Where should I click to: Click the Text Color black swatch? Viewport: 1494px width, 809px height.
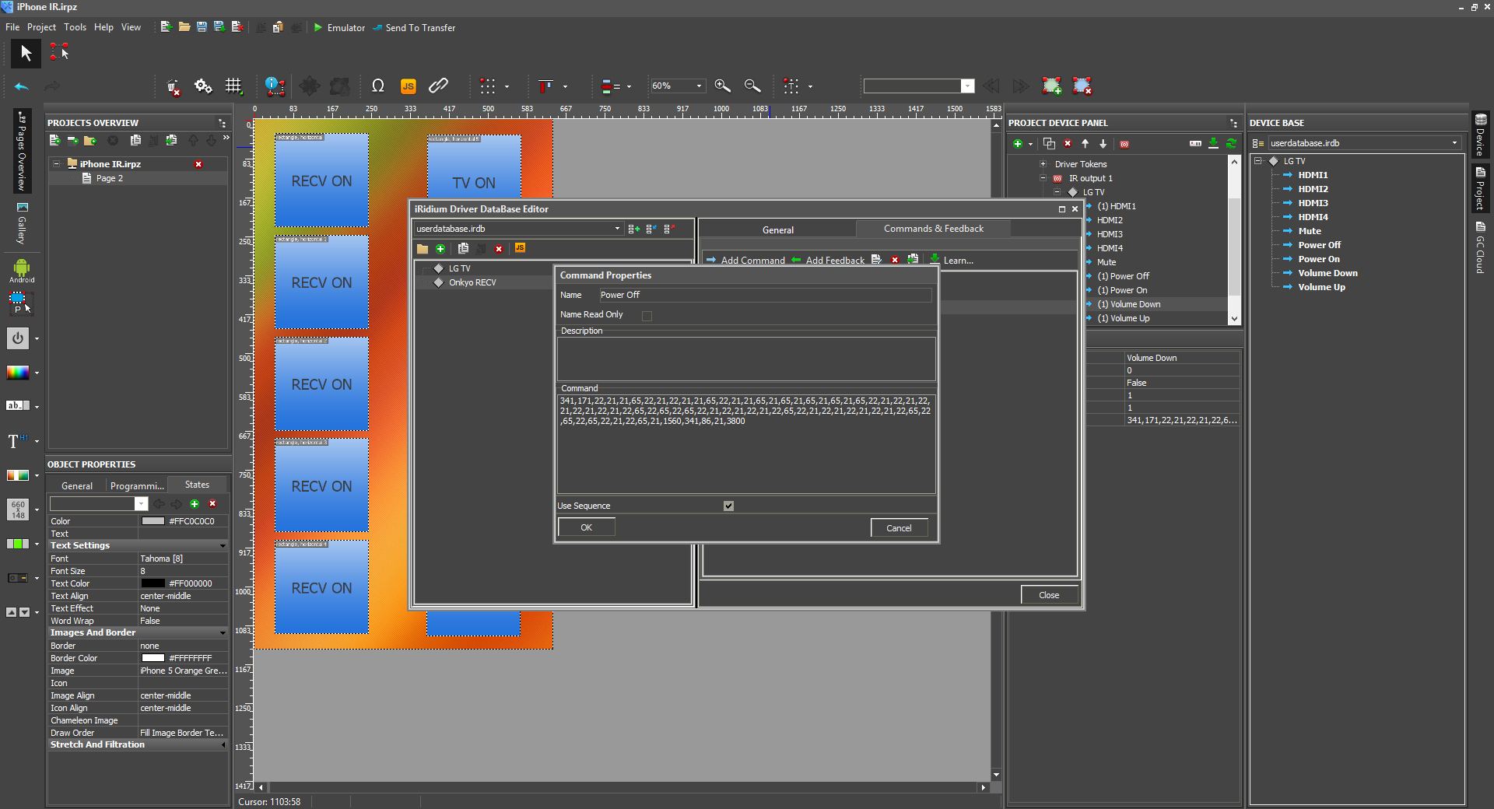click(153, 583)
